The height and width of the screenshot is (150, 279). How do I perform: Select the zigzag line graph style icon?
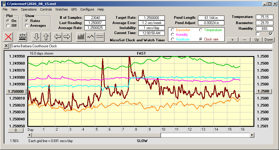(90, 37)
